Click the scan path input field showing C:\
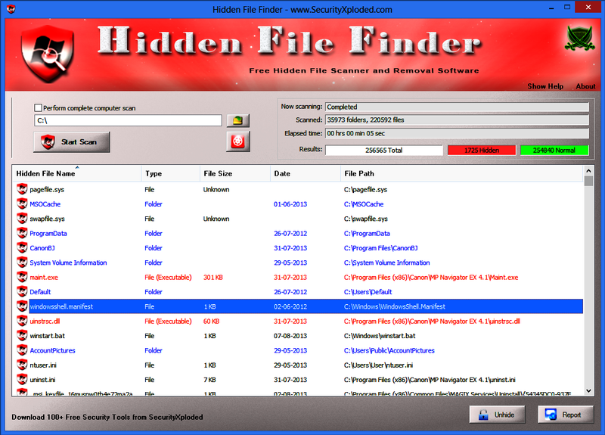The image size is (605, 435). (x=128, y=120)
